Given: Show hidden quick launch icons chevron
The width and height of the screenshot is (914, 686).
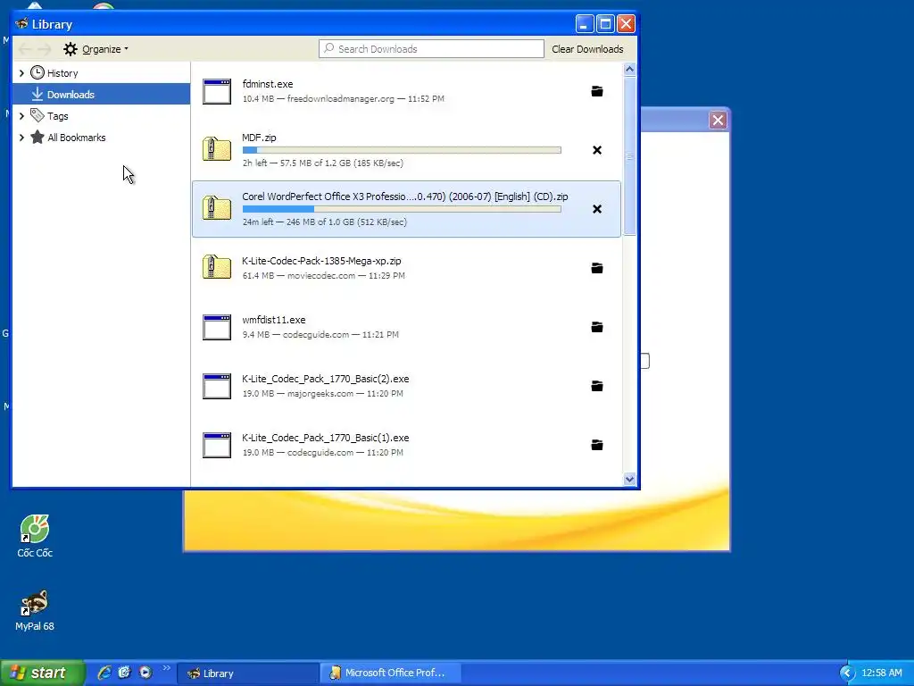Looking at the screenshot, I should [x=166, y=668].
